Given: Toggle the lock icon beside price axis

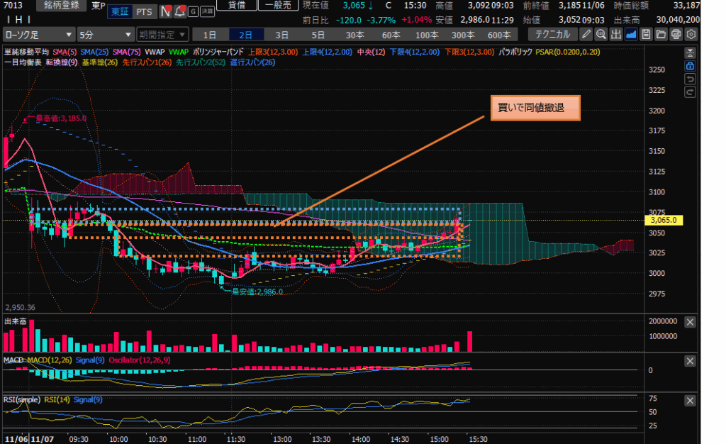Looking at the screenshot, I should (691, 65).
